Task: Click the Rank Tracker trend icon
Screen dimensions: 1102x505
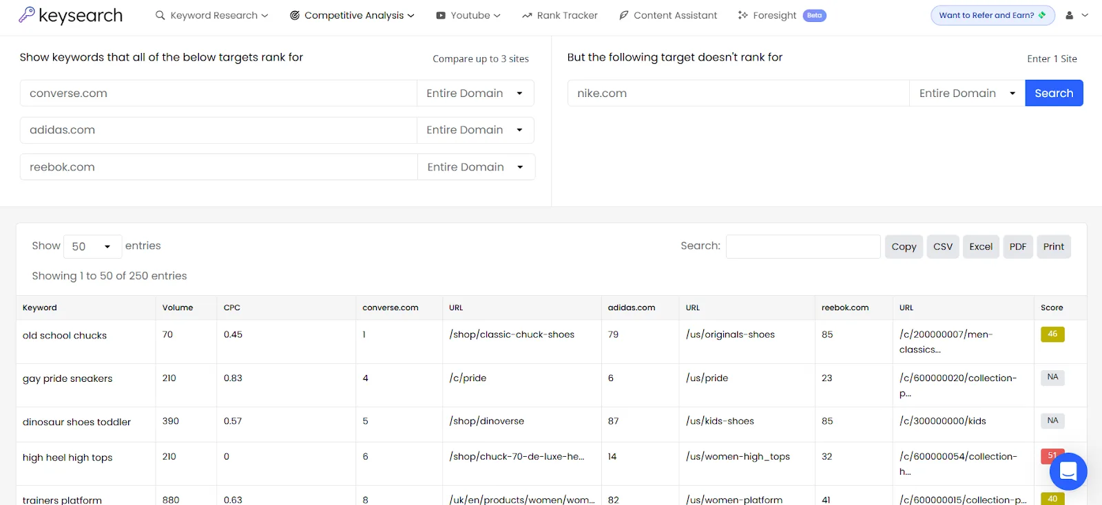Action: 527,15
